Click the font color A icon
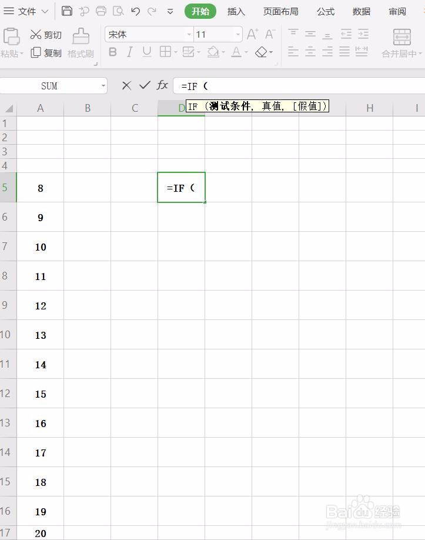Image resolution: width=425 pixels, height=540 pixels. click(236, 52)
